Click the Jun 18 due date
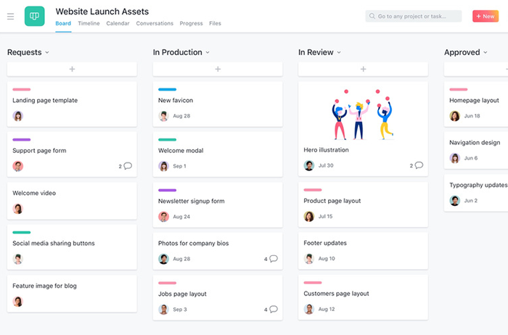Viewport: 508px width, 335px height. pos(472,116)
